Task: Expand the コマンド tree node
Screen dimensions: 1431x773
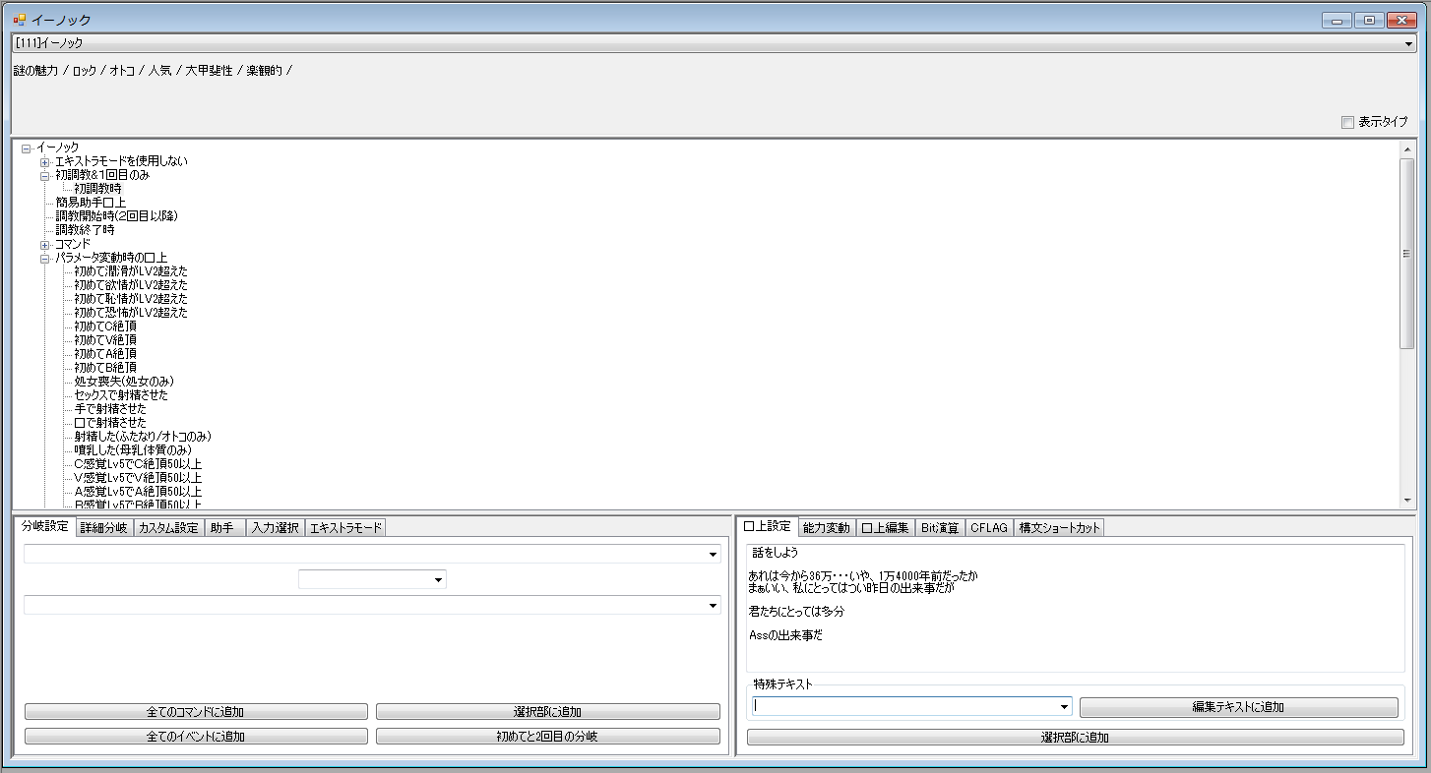Action: coord(45,244)
